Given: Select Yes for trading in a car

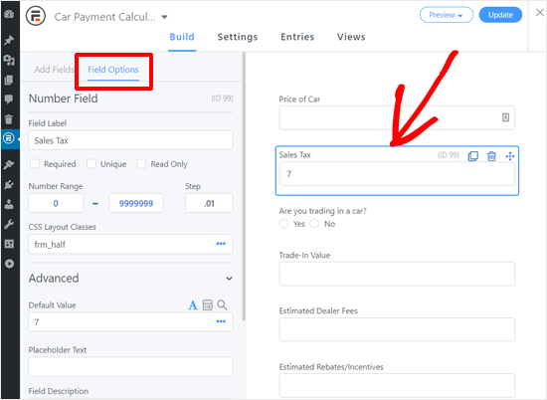Looking at the screenshot, I should click(284, 224).
